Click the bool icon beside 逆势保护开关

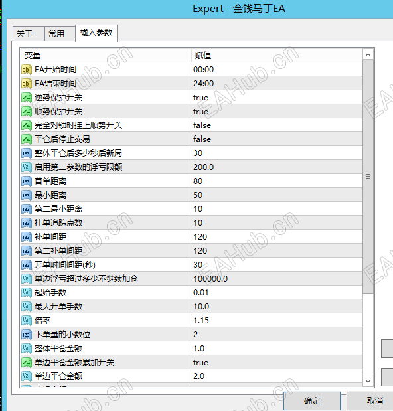coord(27,98)
